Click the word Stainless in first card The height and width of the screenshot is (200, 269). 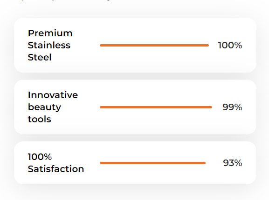(x=49, y=45)
